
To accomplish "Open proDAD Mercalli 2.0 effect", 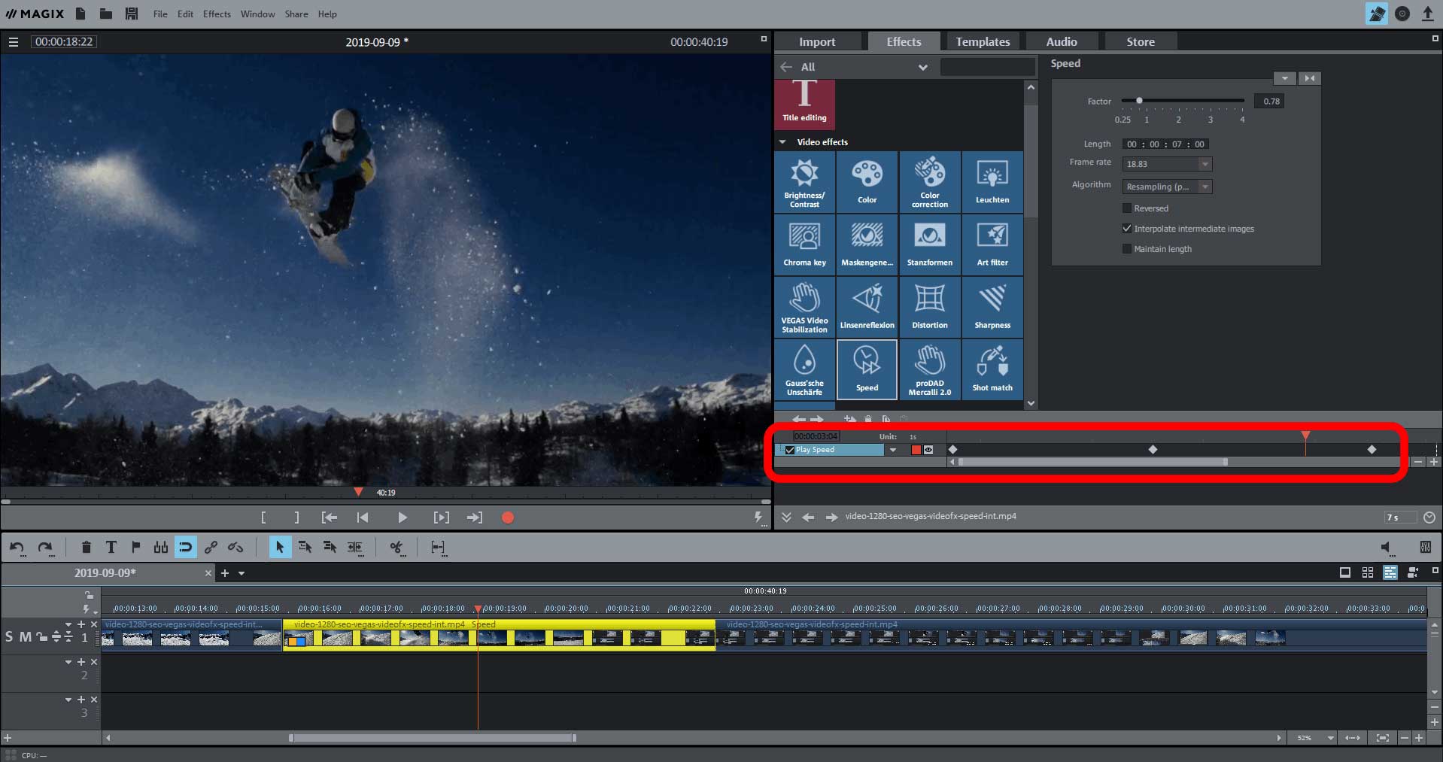I will pos(930,369).
